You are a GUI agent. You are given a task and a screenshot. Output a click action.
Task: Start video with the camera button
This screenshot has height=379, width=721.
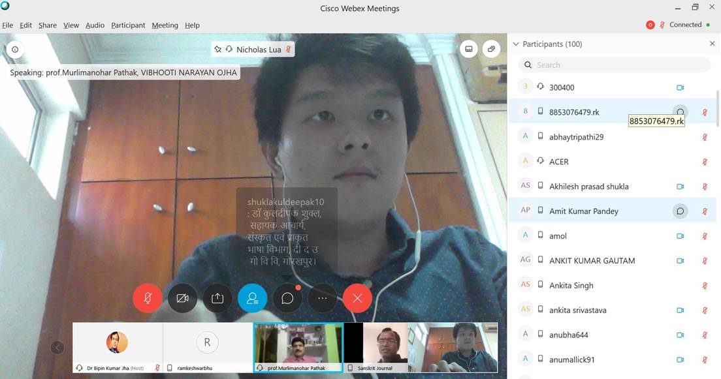pos(183,298)
